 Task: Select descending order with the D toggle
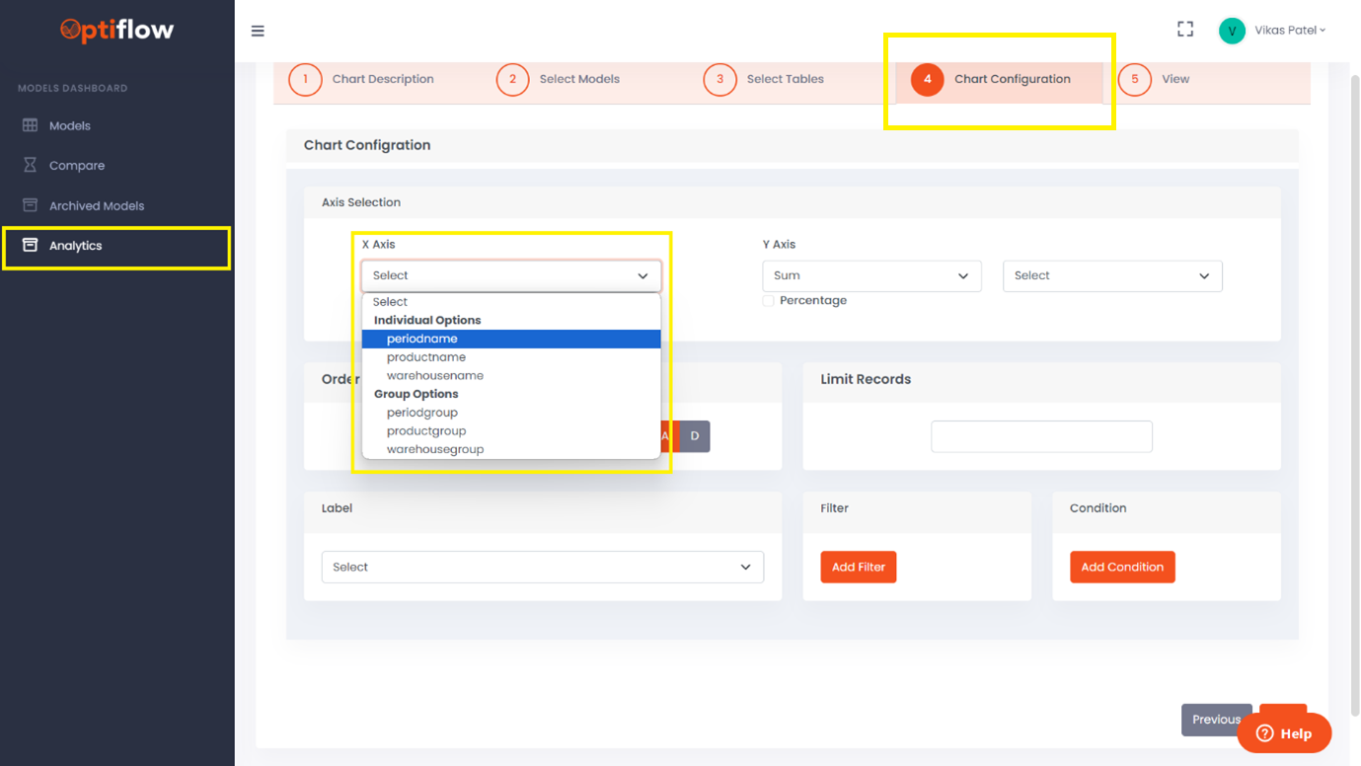[695, 435]
